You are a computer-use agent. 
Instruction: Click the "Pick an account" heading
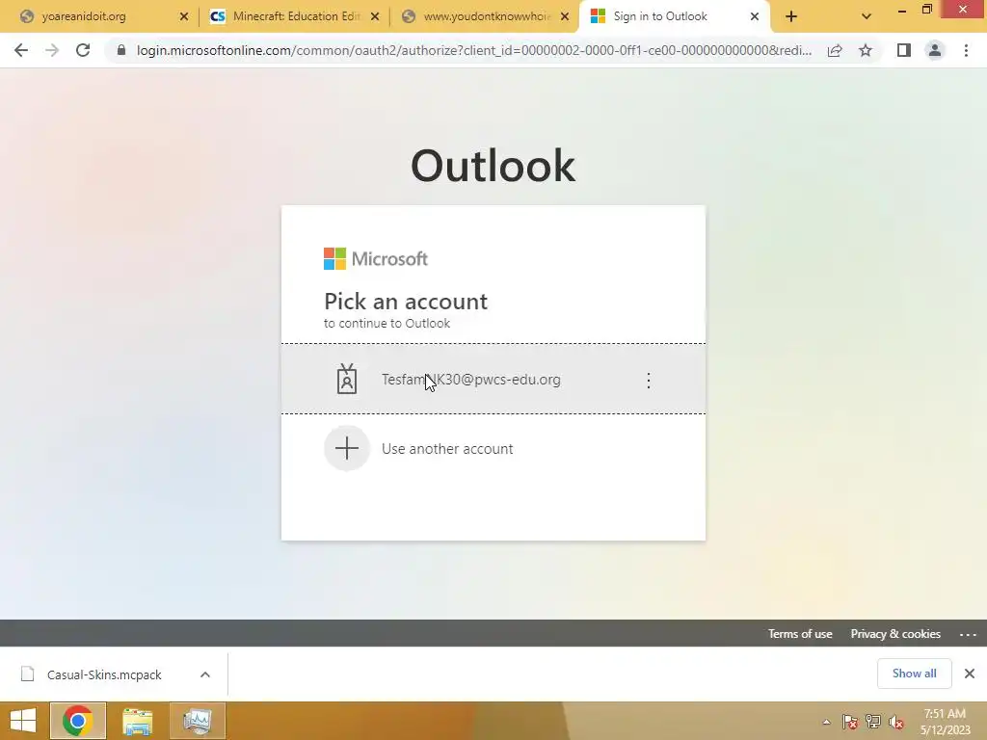coord(406,302)
